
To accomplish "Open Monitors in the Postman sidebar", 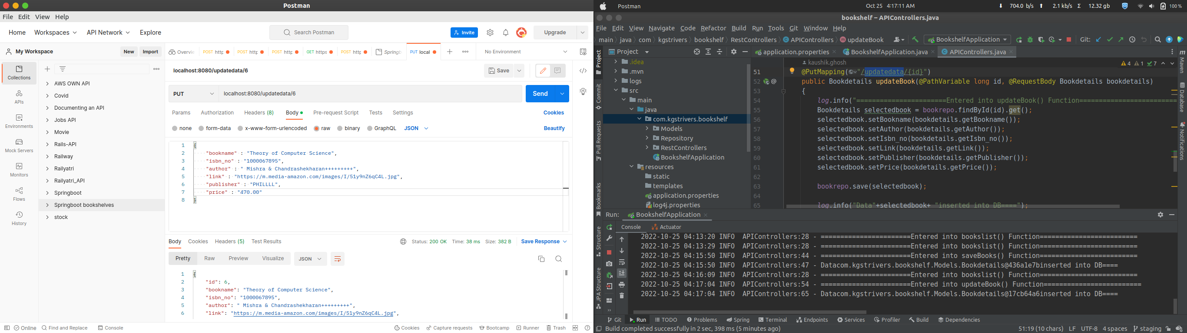I will [x=19, y=170].
